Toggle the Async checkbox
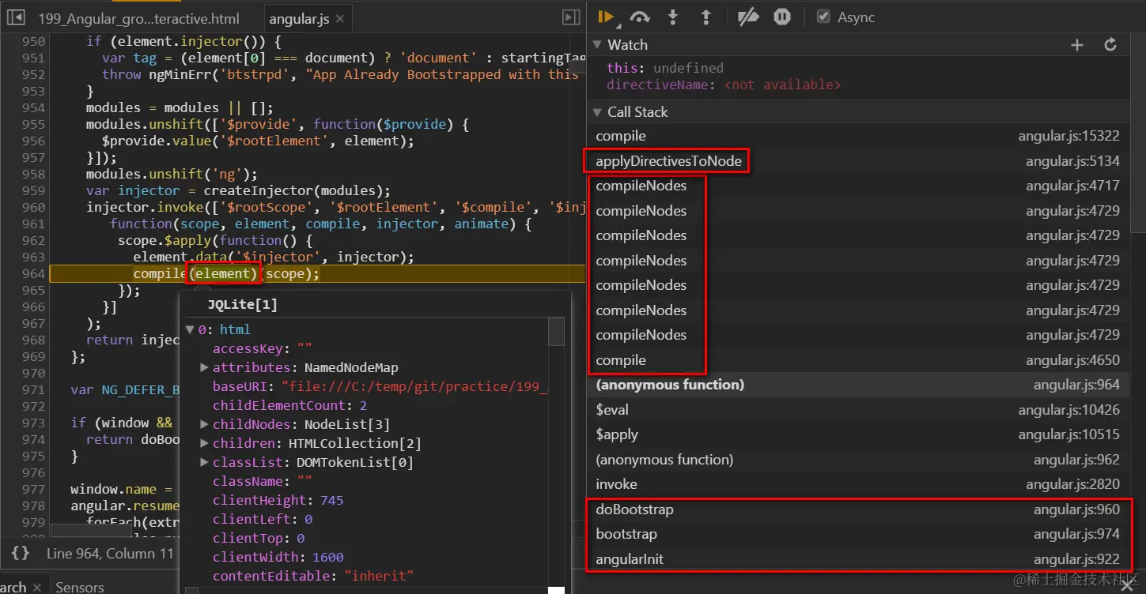The width and height of the screenshot is (1146, 594). [x=823, y=17]
